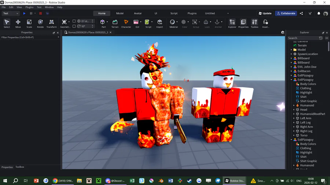Close the place document tab
The image size is (330, 185).
point(110,32)
